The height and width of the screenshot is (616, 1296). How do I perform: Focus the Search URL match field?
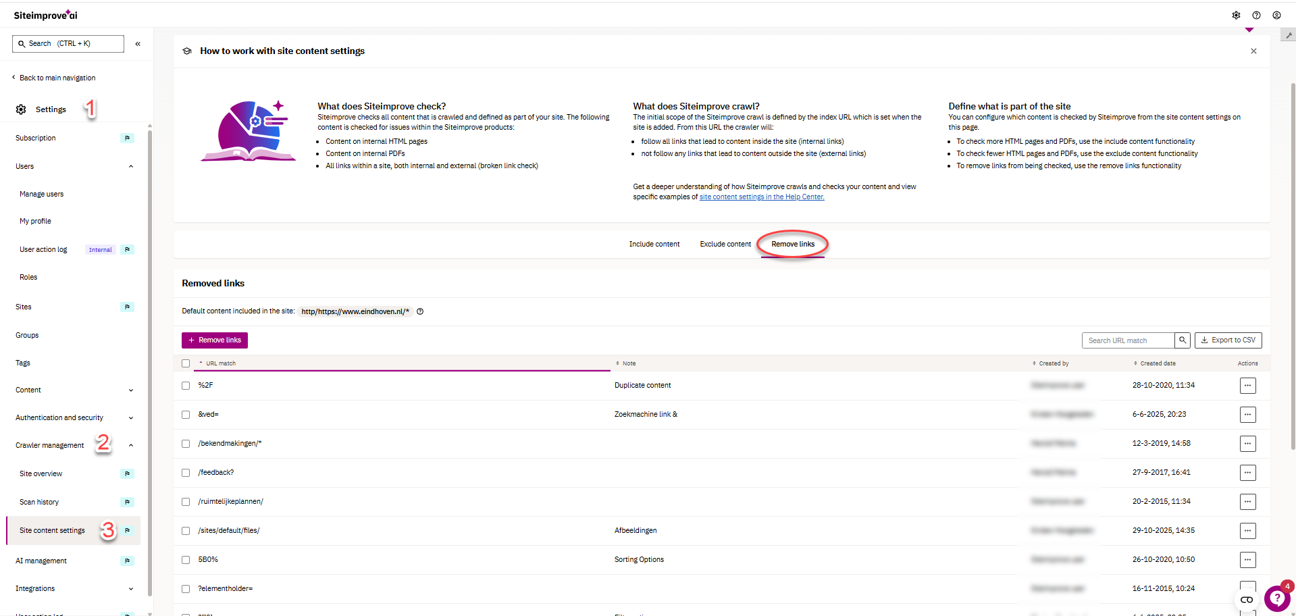[1129, 340]
